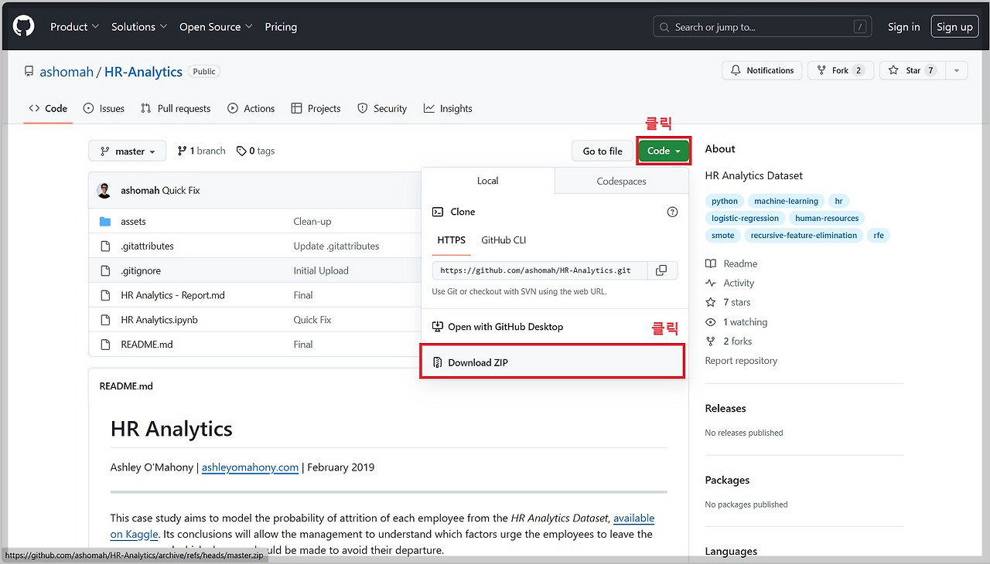Image resolution: width=990 pixels, height=564 pixels.
Task: Switch to the Codespaces tab
Action: pyautogui.click(x=622, y=181)
